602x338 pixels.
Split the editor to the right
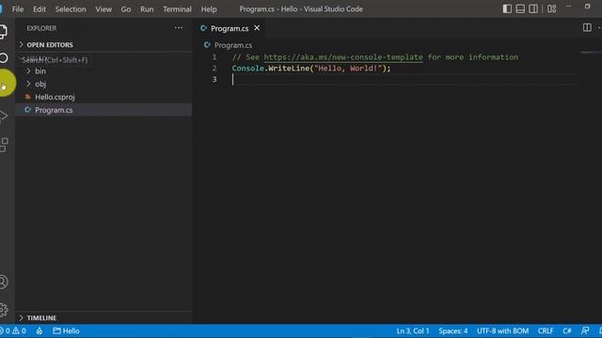click(587, 27)
